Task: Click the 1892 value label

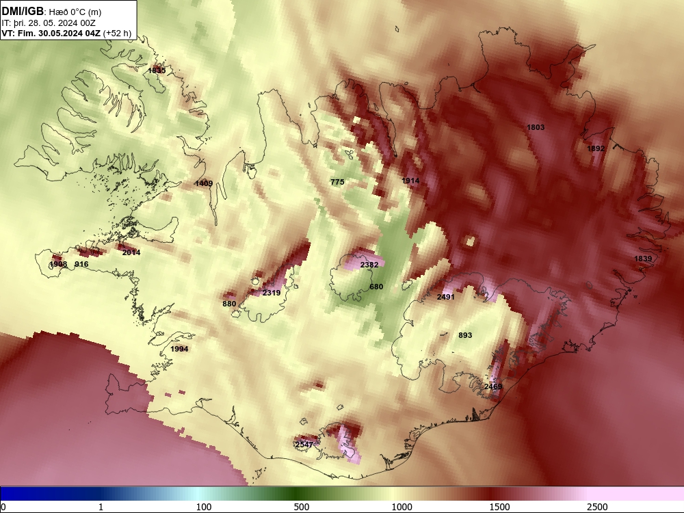Action: 596,148
